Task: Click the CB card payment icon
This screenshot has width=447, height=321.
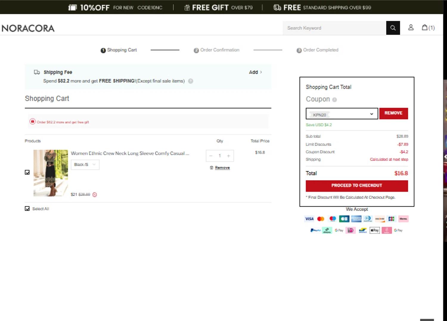Action: (x=344, y=219)
